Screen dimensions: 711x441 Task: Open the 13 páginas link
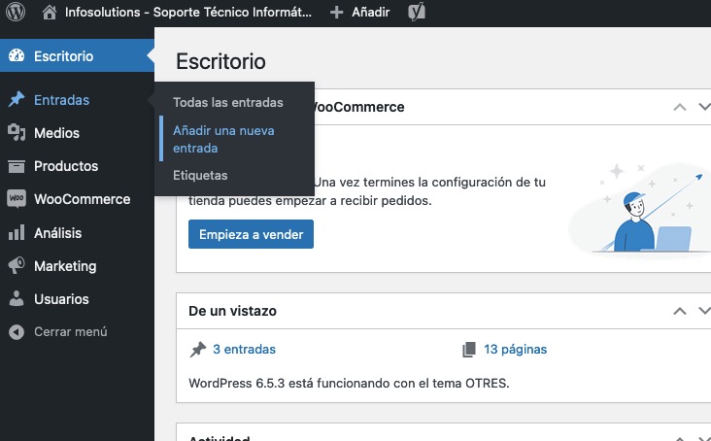coord(515,350)
